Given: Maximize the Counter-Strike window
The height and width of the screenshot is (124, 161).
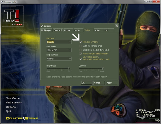Looking at the screenshot, I should tap(150, 1).
